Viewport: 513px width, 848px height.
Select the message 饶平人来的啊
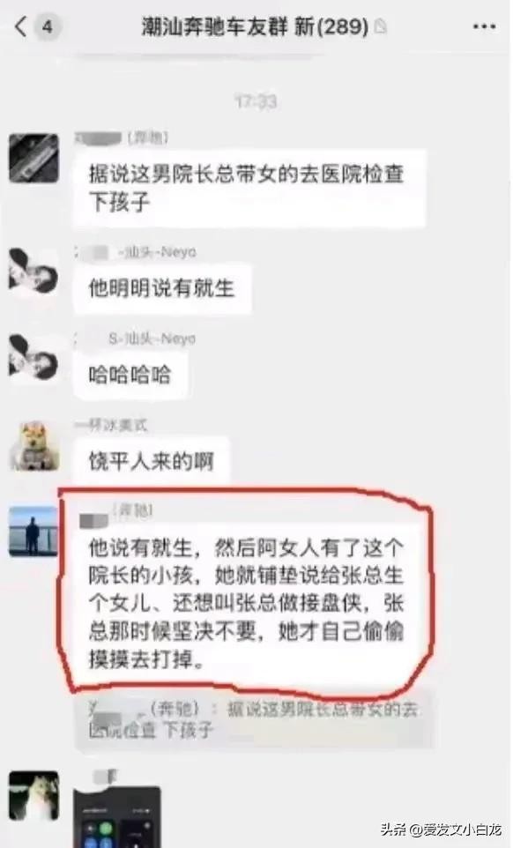[x=152, y=461]
